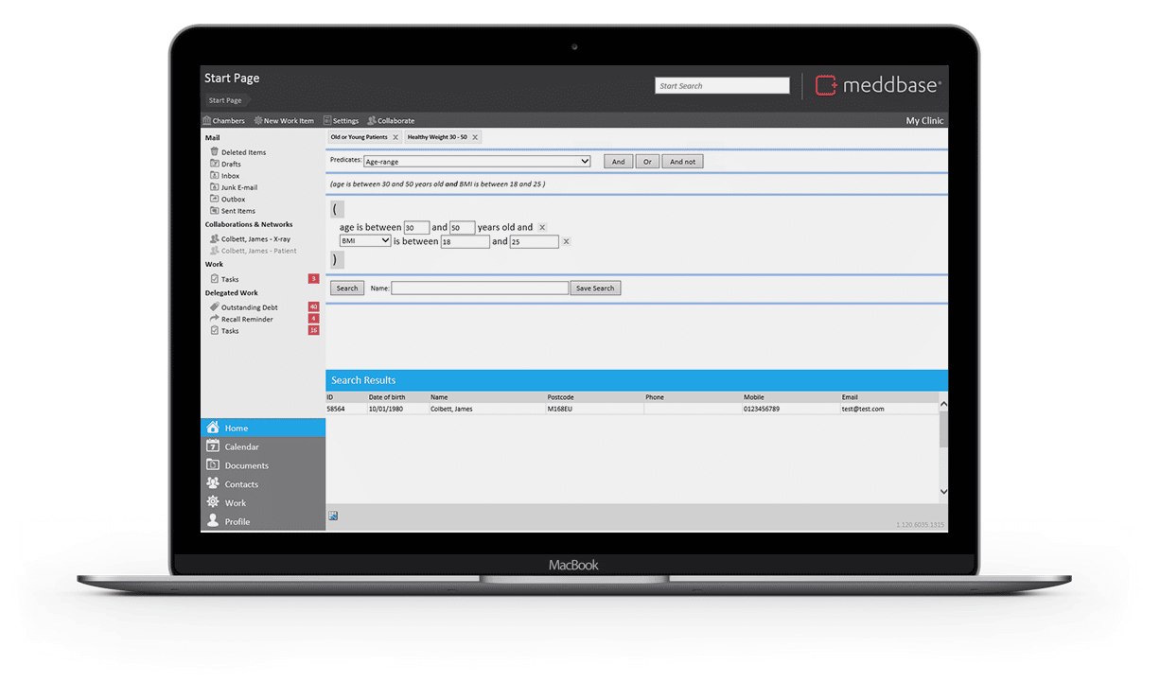Open Outstanding Debt delegated work icon
The width and height of the screenshot is (1160, 682).
coord(215,307)
